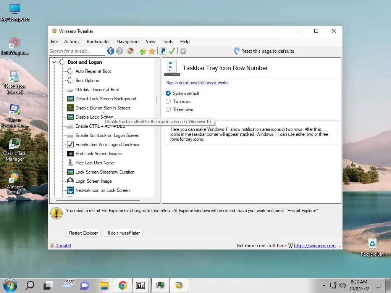The height and width of the screenshot is (293, 391).
Task: Select Enable User Auto Logon Checkbox item
Action: 107,145
